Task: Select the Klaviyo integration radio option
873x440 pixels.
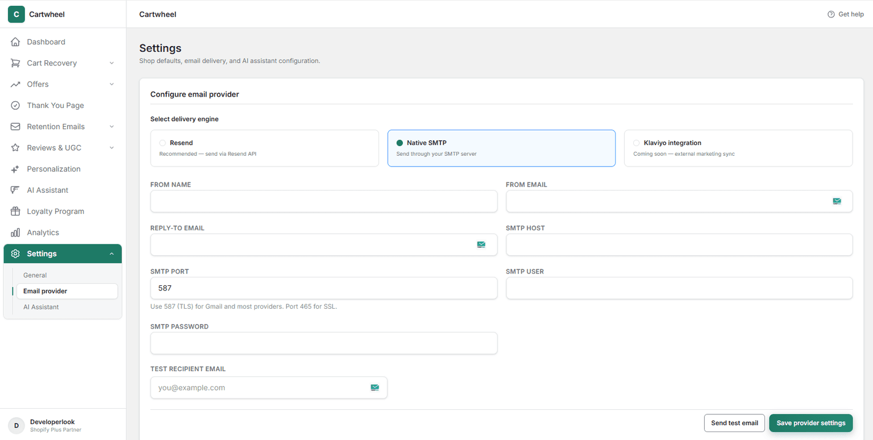Action: click(x=637, y=143)
